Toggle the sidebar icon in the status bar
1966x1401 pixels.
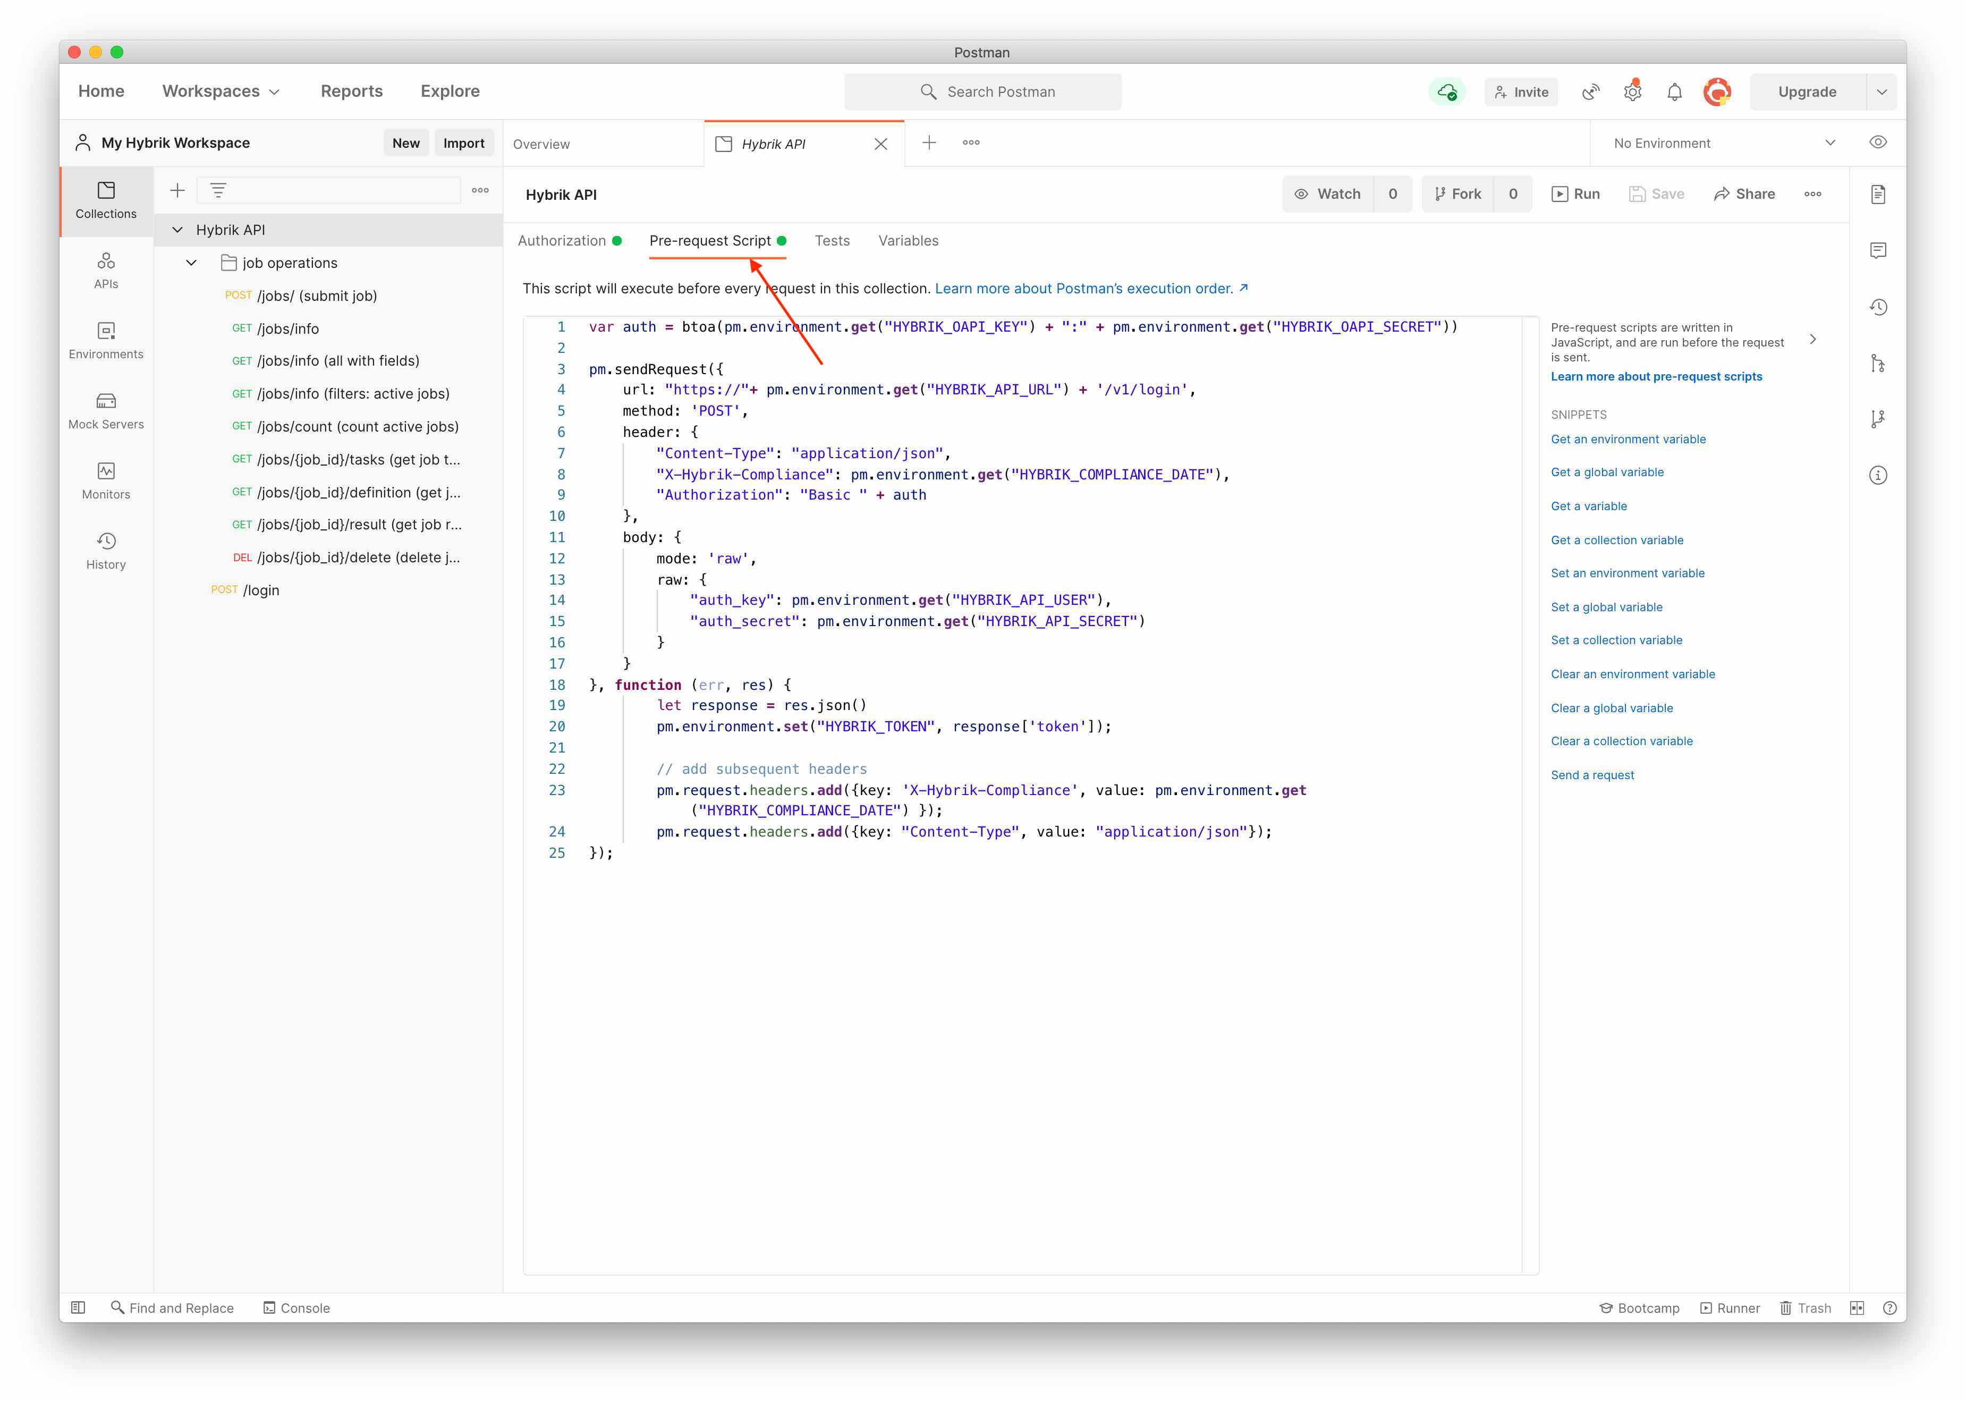tap(79, 1308)
